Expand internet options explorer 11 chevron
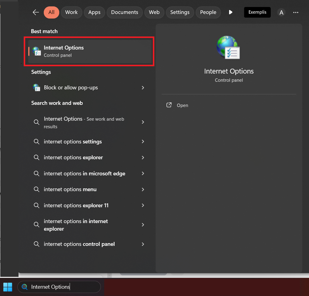This screenshot has width=309, height=296. pyautogui.click(x=143, y=205)
